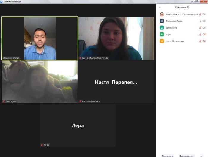The image size is (208, 157).
Task: Click the Пригласить button
Action: (x=167, y=156)
